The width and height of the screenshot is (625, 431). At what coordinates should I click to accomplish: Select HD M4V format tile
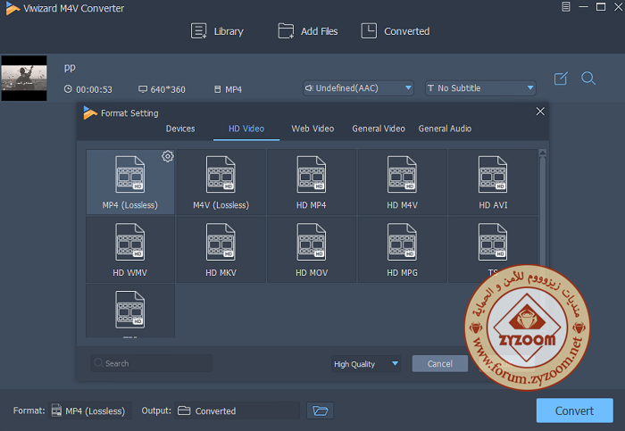click(402, 182)
